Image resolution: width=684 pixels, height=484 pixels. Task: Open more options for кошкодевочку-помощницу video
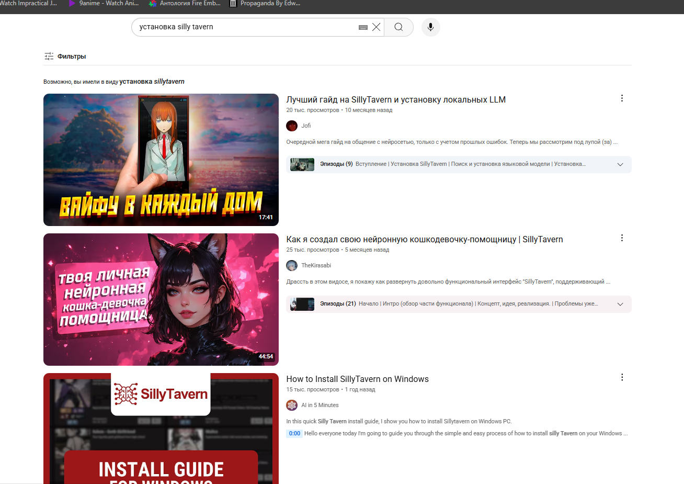pyautogui.click(x=622, y=238)
